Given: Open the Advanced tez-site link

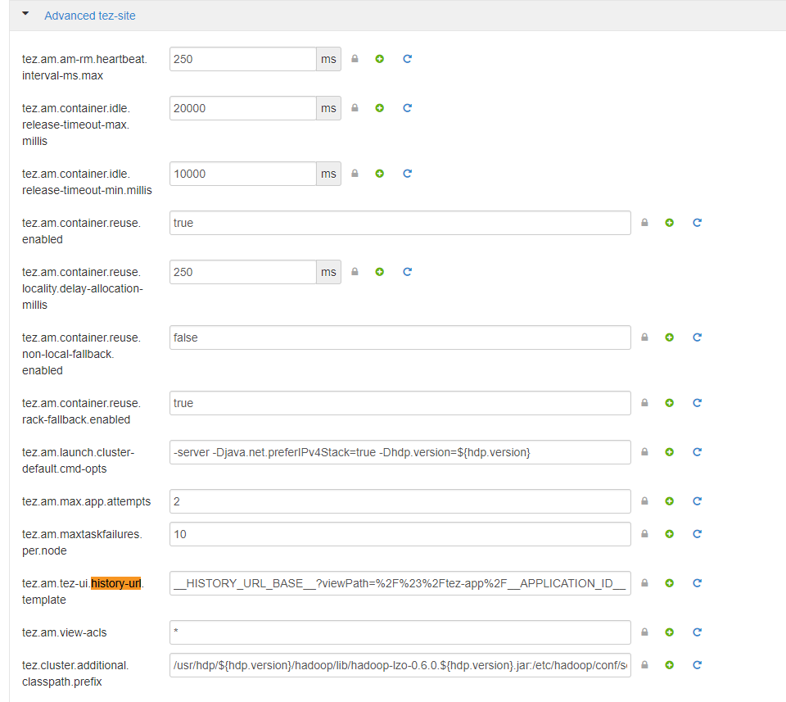Looking at the screenshot, I should click(90, 16).
